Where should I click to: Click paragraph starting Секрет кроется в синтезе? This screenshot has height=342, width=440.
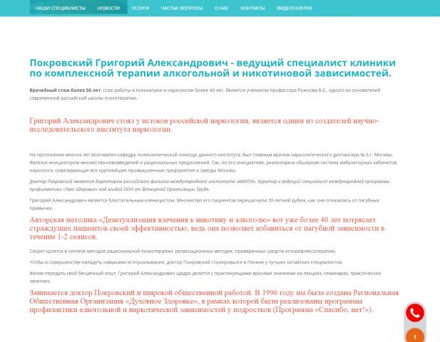tap(183, 252)
